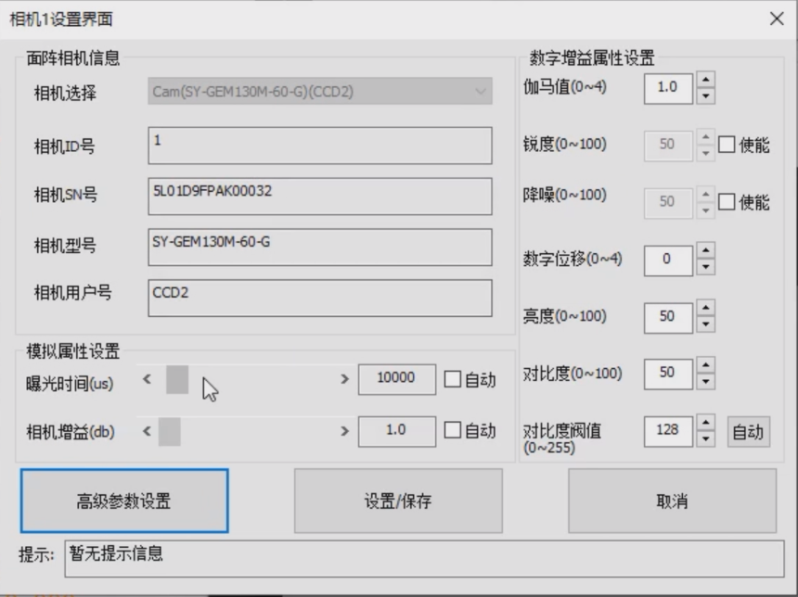
Task: Open 高级参数设置 advanced settings
Action: (123, 502)
